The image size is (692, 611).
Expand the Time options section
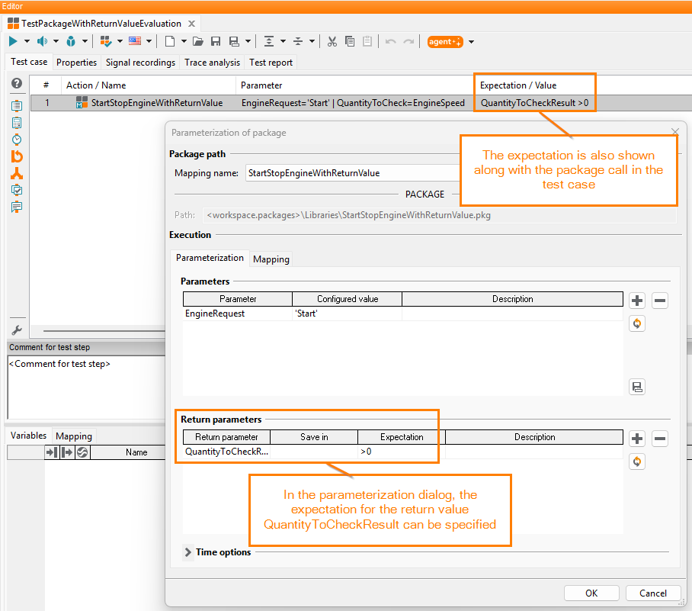coord(188,552)
